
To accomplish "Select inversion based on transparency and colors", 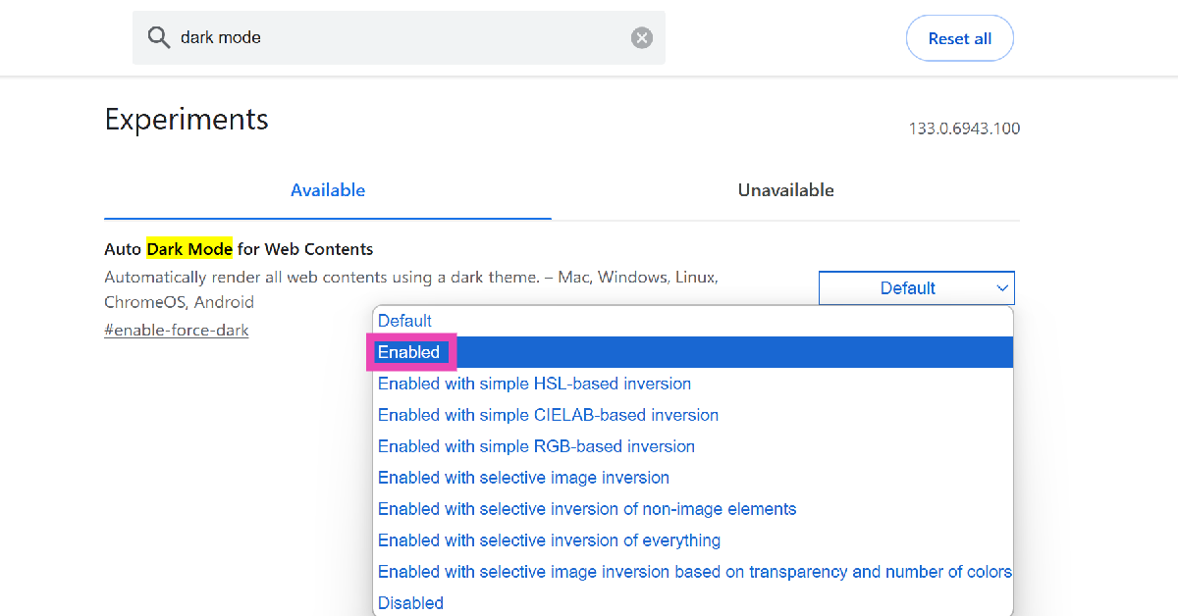I will 693,572.
